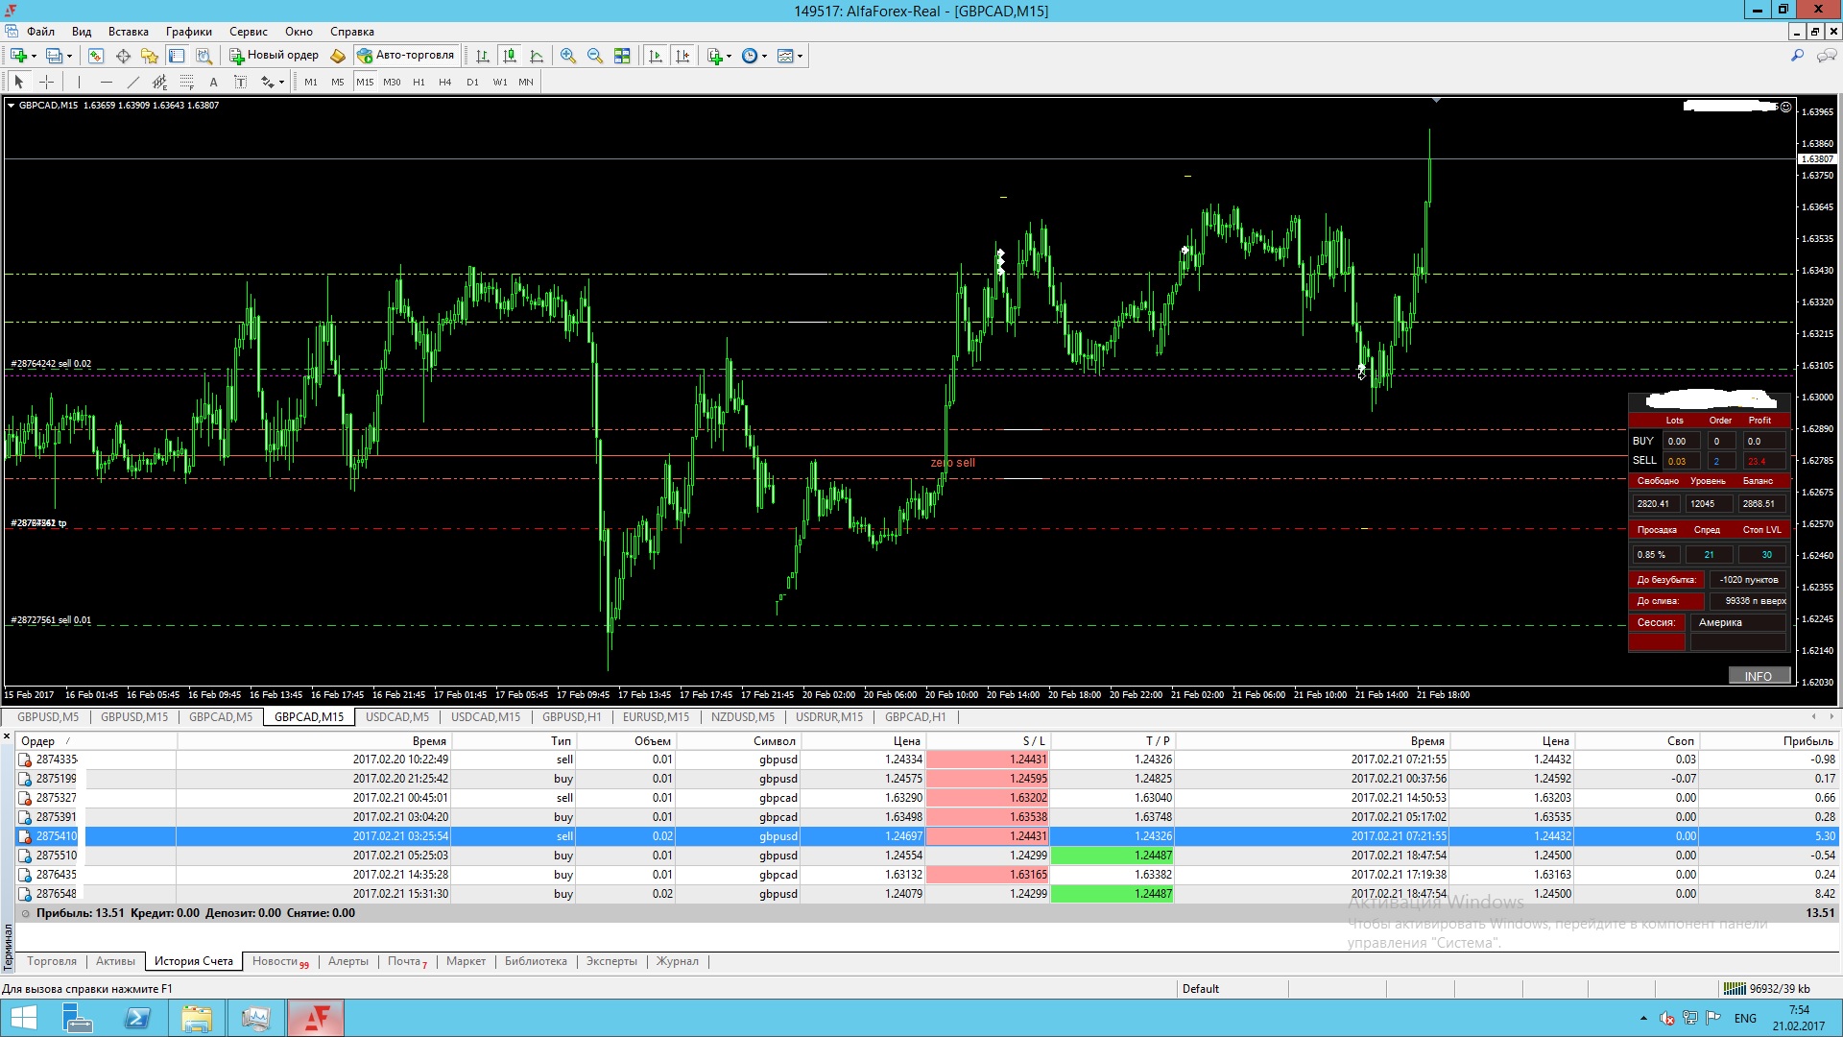Viewport: 1843px width, 1037px height.
Task: Show the Market Watch window
Action: click(x=96, y=56)
